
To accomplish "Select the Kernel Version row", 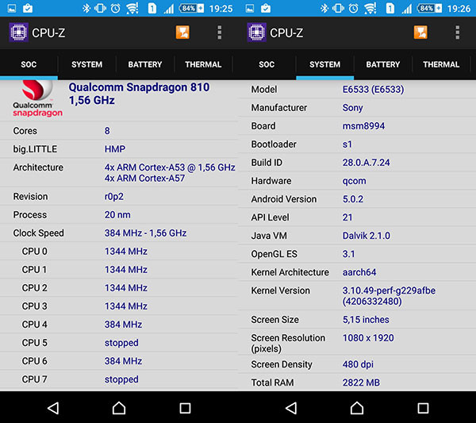I will 357,296.
